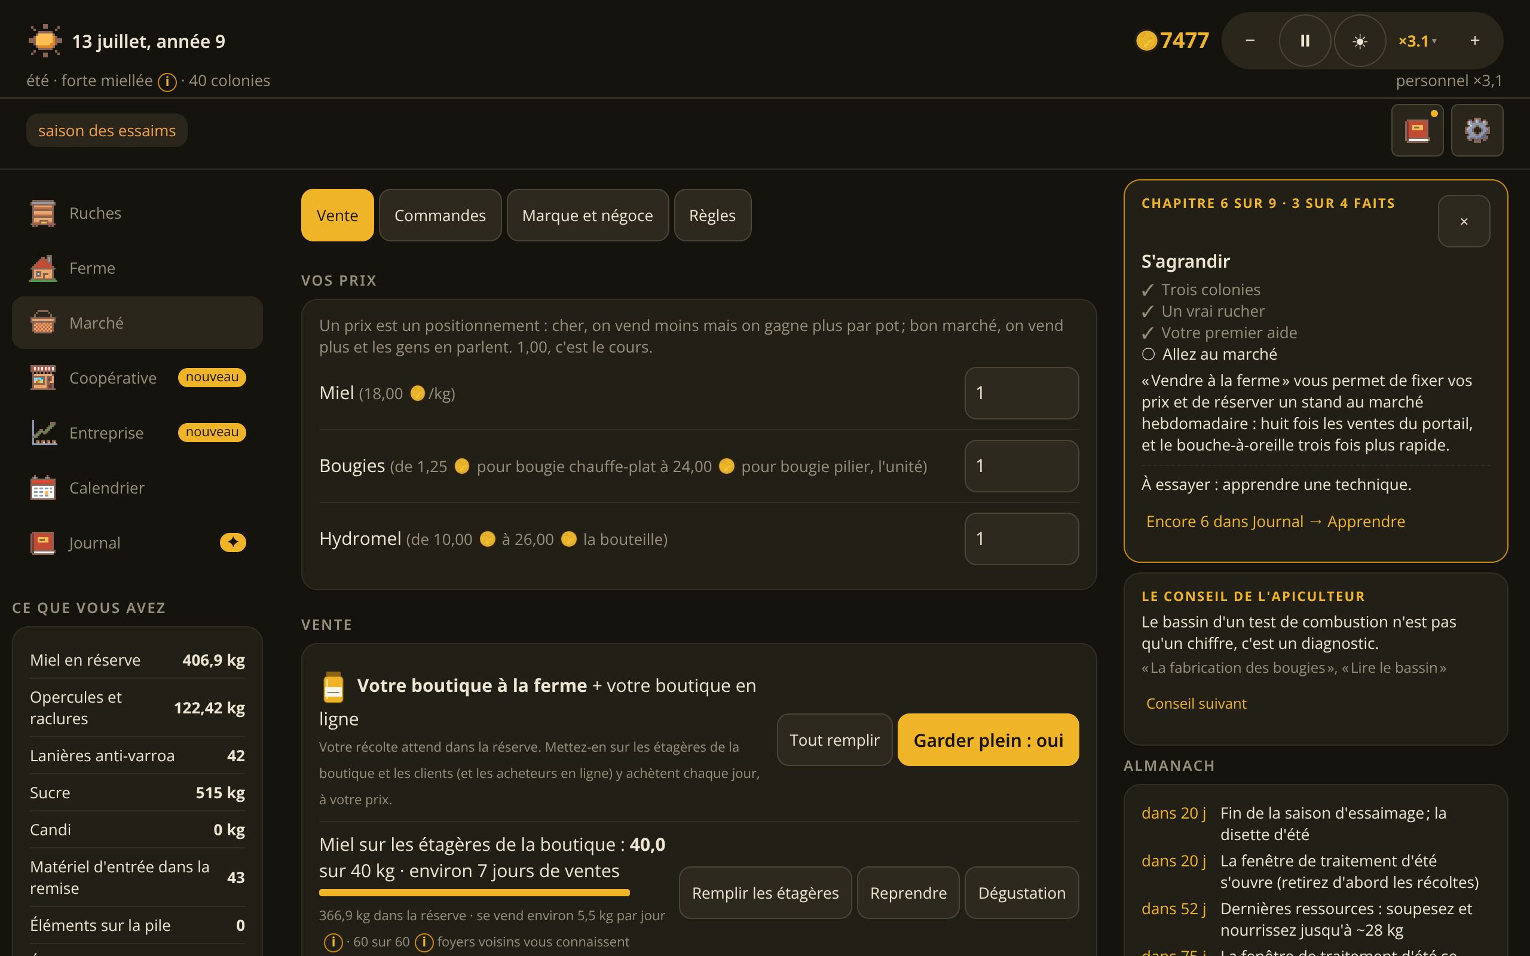Image resolution: width=1530 pixels, height=956 pixels.
Task: Switch to the Vente tab
Action: pyautogui.click(x=337, y=215)
